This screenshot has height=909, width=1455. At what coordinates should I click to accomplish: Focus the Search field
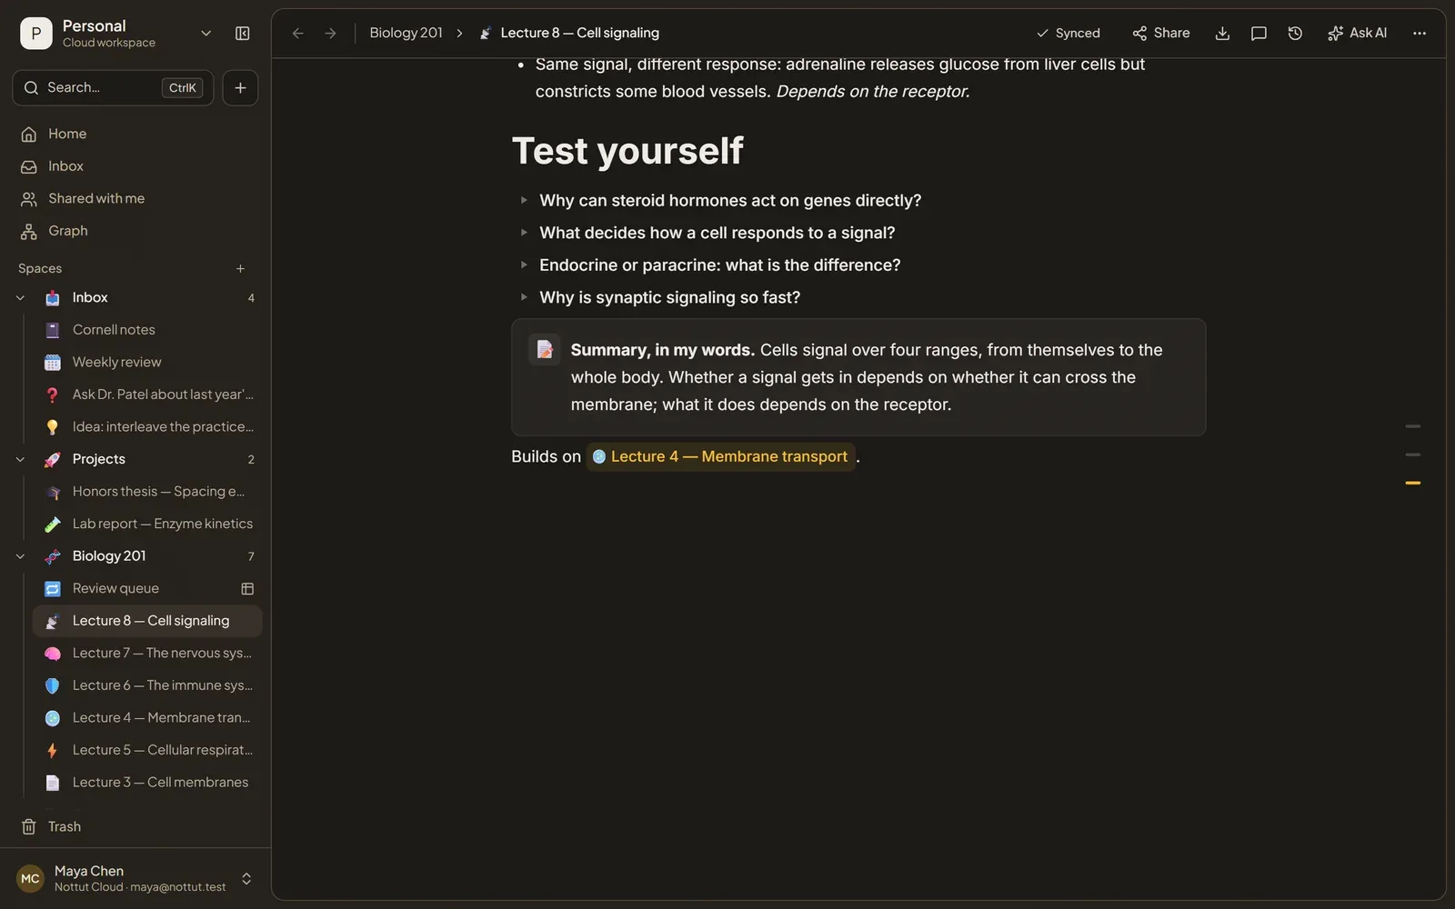point(113,88)
